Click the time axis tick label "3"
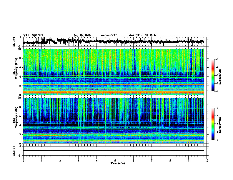This screenshot has width=233, height=180. tap(78, 161)
